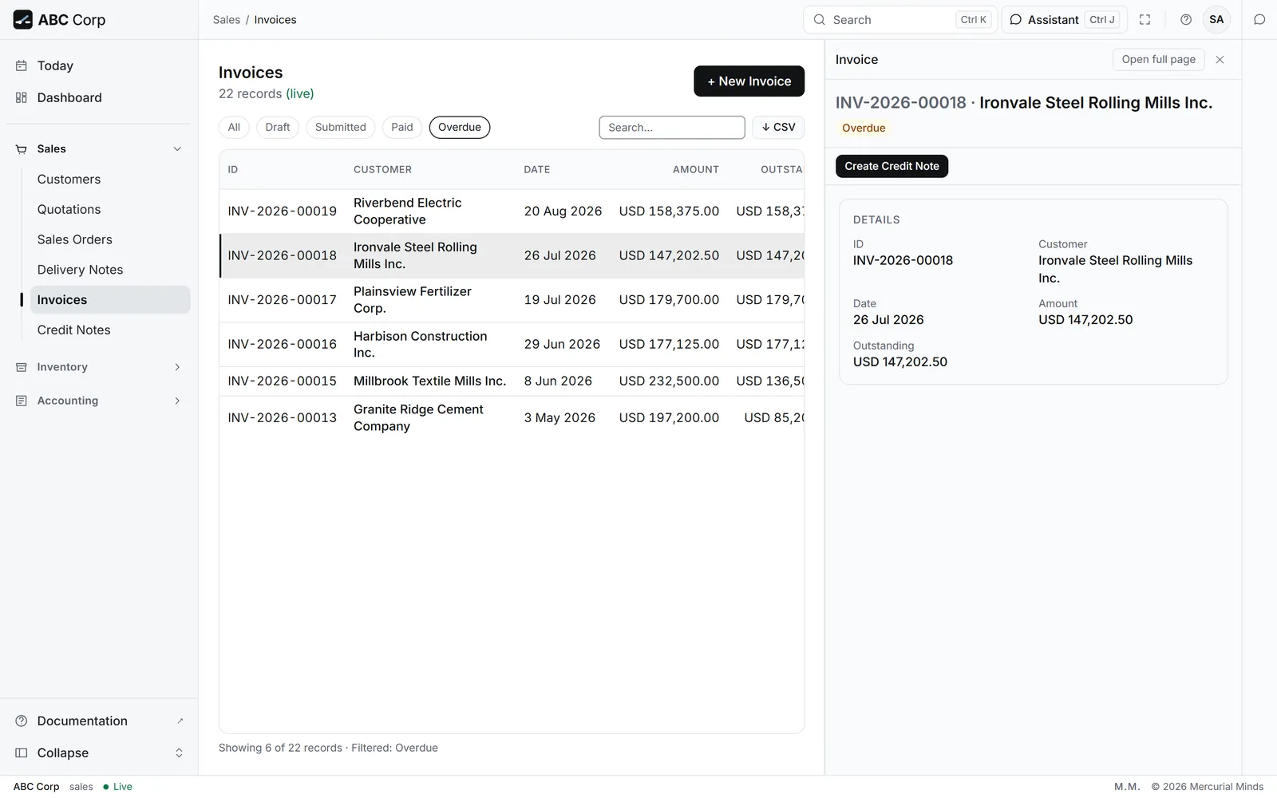Click the ABC Corp logo icon
1277x798 pixels.
[23, 20]
